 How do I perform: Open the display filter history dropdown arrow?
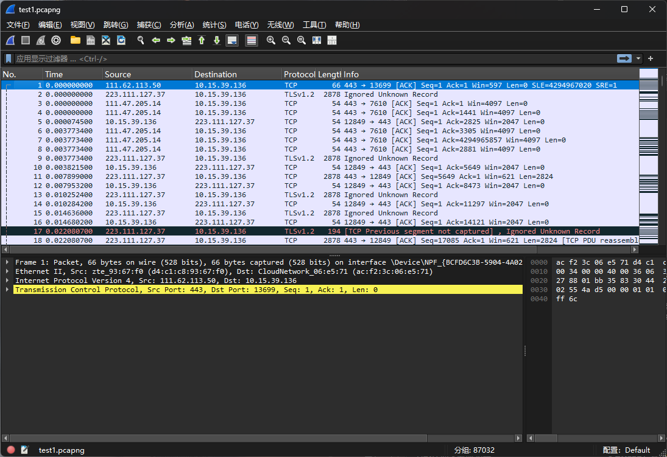pyautogui.click(x=638, y=58)
